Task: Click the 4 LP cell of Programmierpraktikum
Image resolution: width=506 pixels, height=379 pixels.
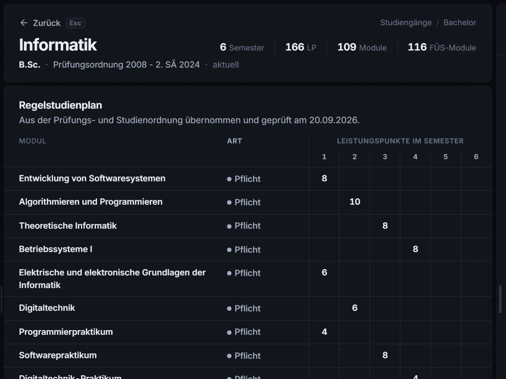Action: click(x=324, y=332)
